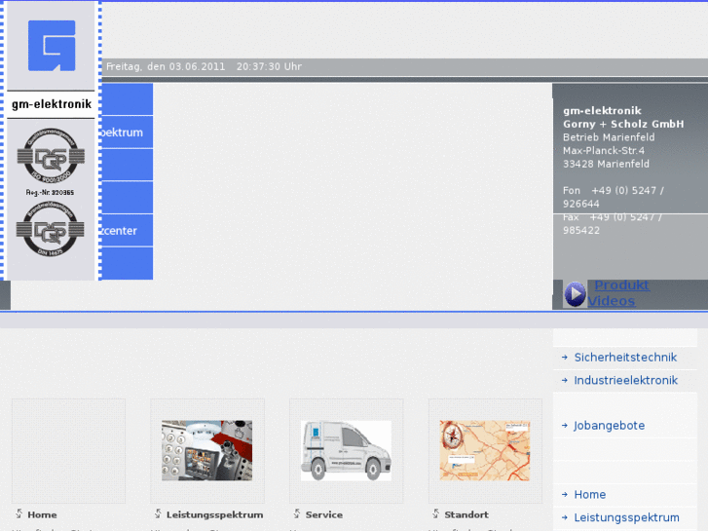Click the Standort card heading
708x531 pixels.
click(466, 514)
